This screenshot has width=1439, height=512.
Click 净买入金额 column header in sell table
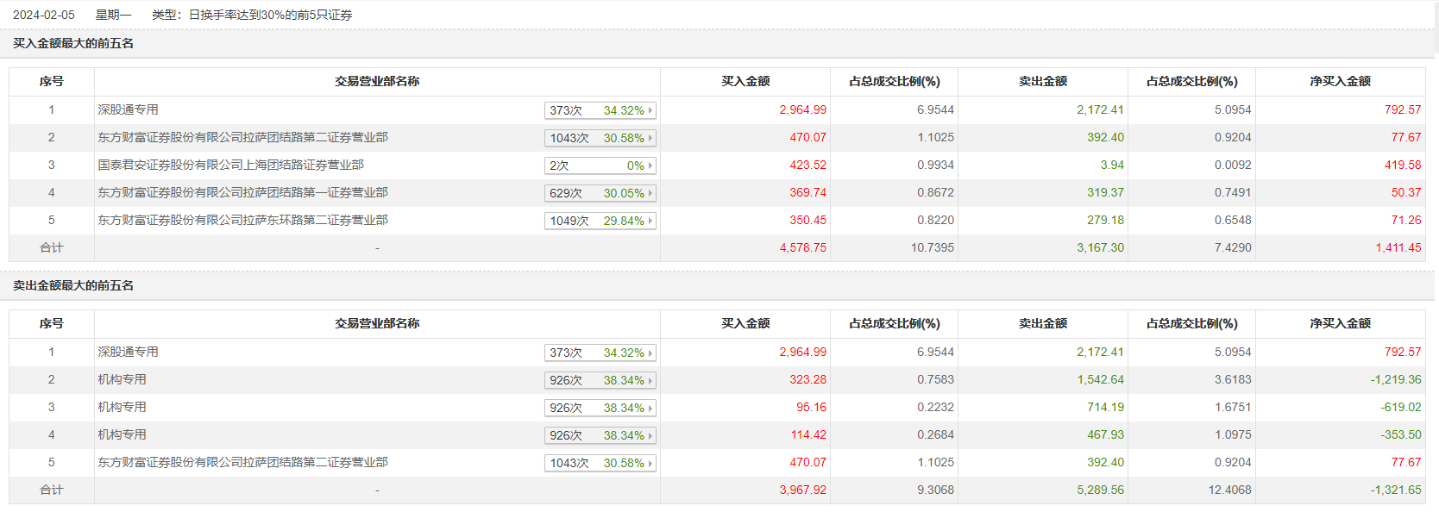1340,323
